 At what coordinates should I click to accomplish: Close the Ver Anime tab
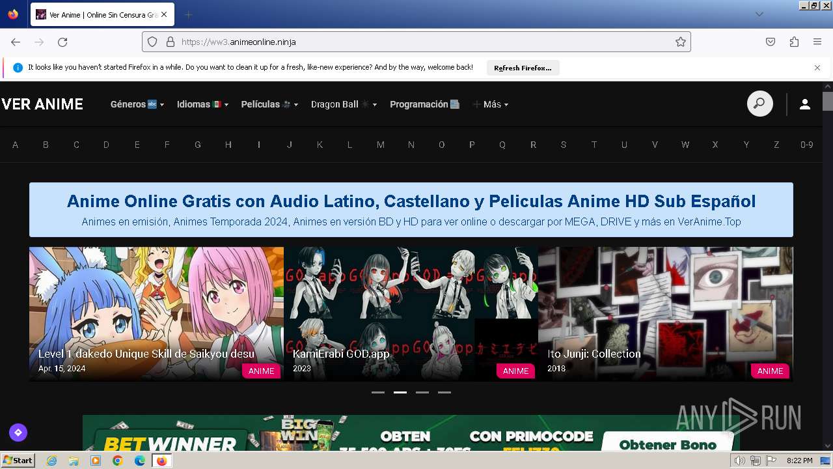pos(163,14)
